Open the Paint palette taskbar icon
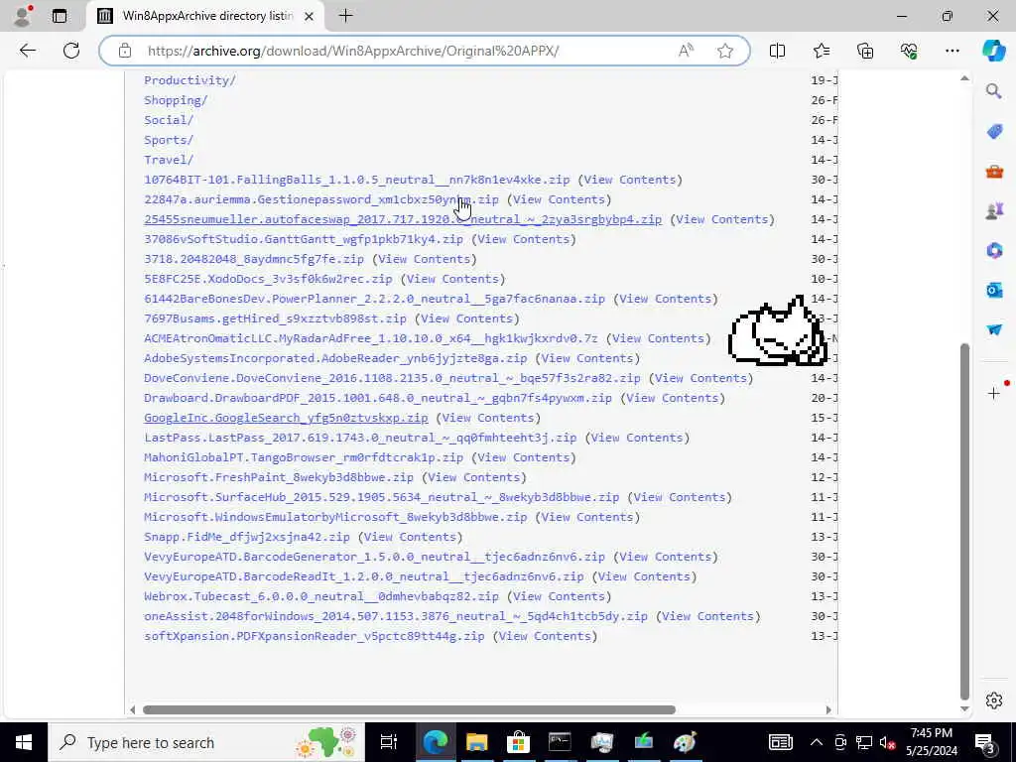 point(685,742)
